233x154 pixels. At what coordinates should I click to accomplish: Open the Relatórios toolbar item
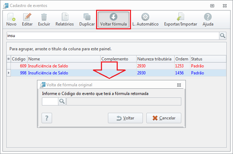click(x=65, y=20)
